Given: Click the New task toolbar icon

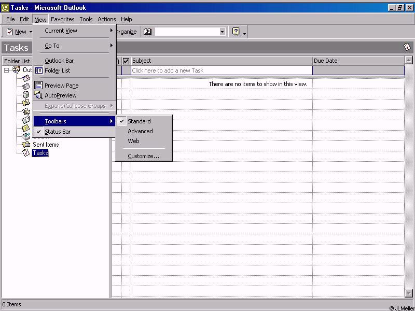Looking at the screenshot, I should [10, 32].
